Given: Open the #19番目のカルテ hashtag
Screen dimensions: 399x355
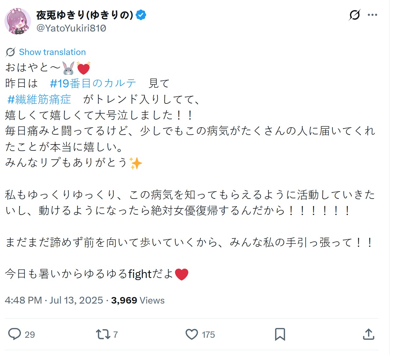Looking at the screenshot, I should 93,84.
